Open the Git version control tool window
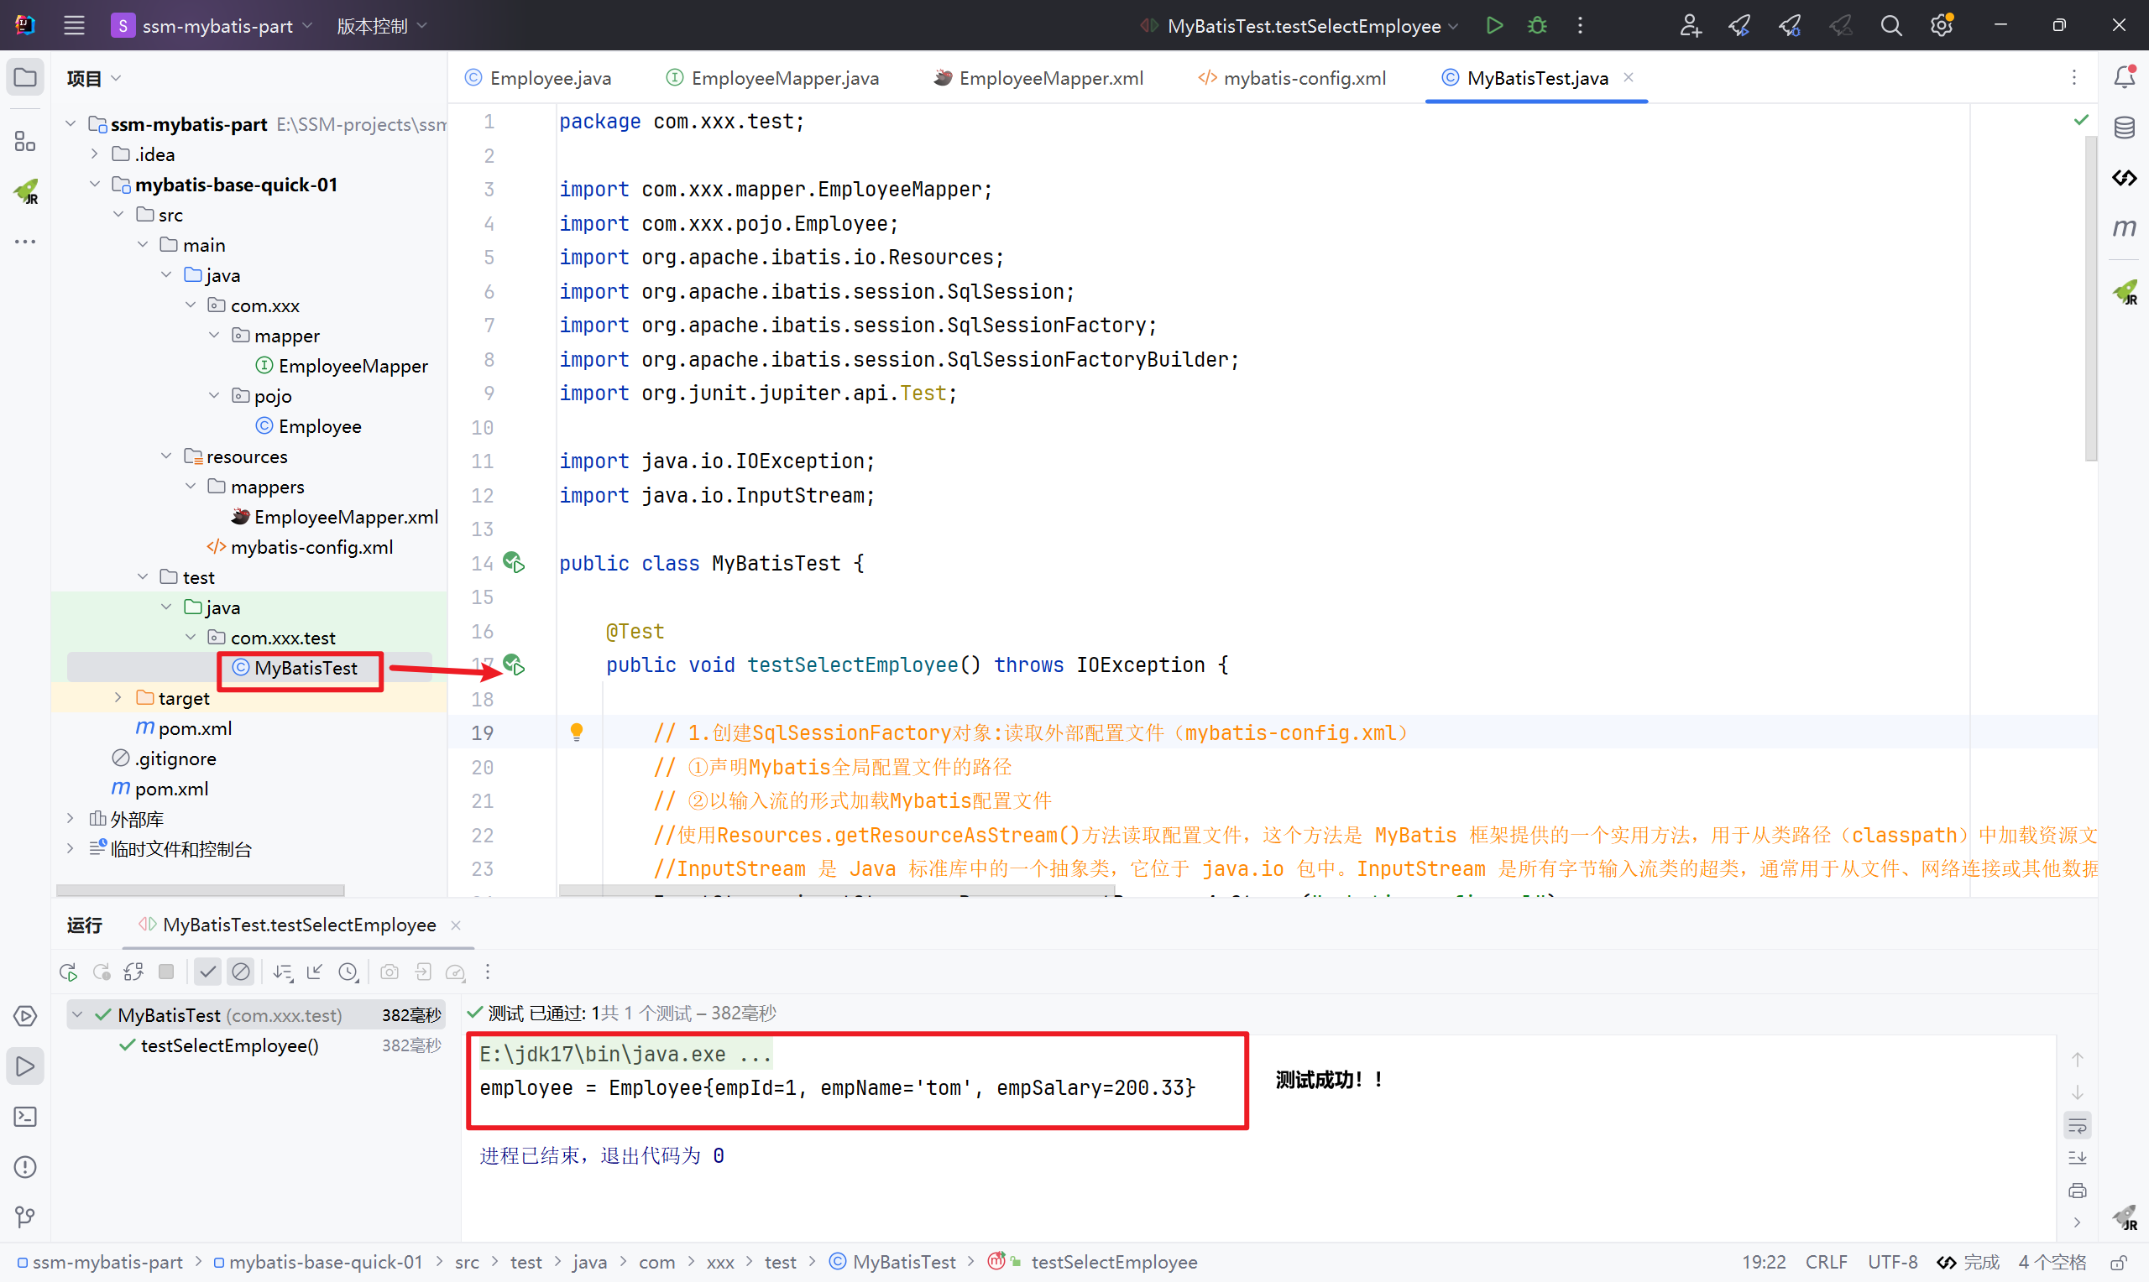 (x=25, y=1217)
